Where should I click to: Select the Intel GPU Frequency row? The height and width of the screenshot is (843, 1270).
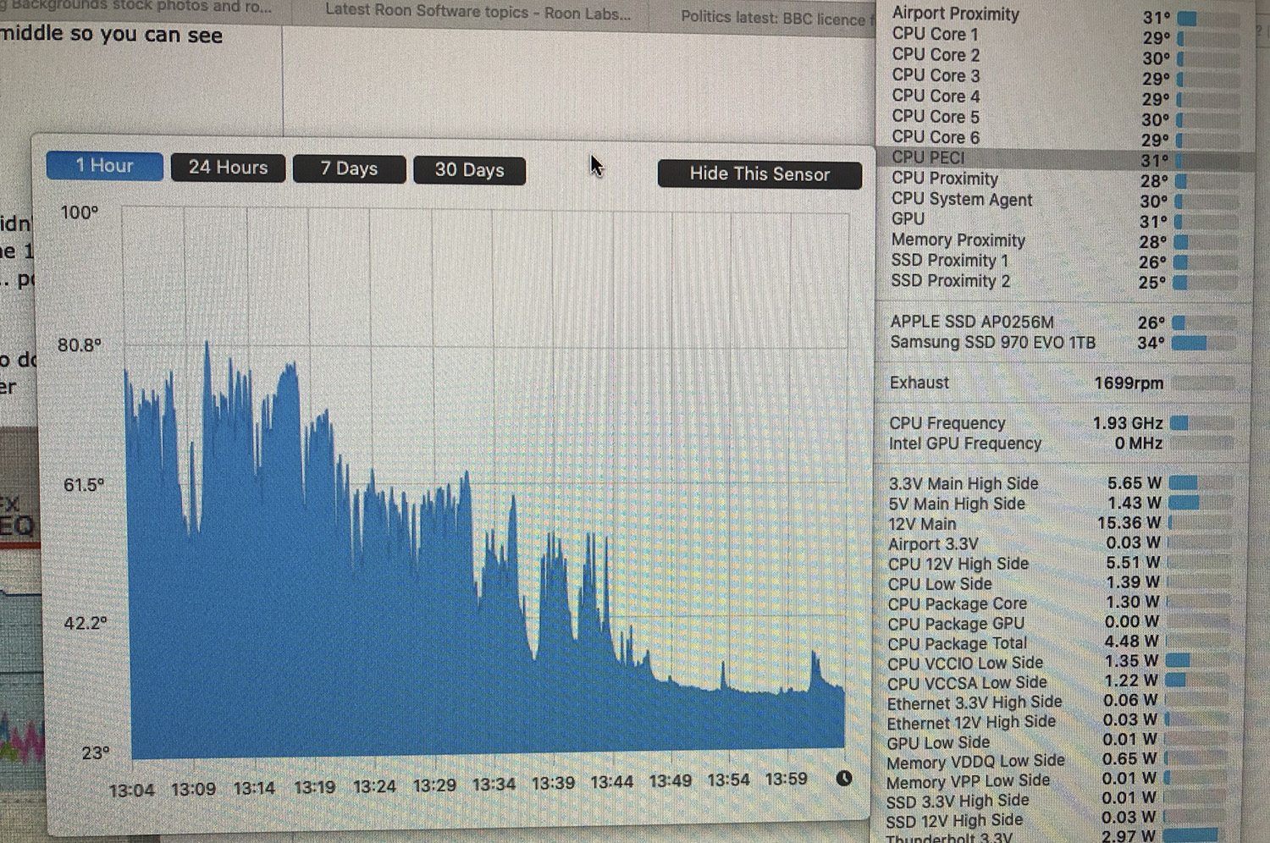coord(1064,444)
